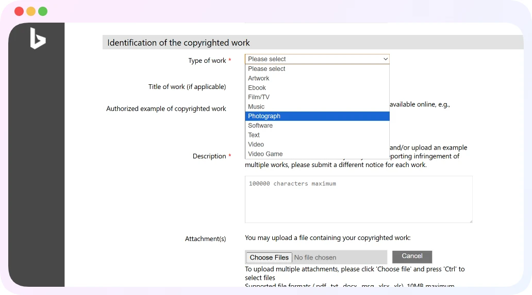Click the green maximize window button

[x=43, y=11]
